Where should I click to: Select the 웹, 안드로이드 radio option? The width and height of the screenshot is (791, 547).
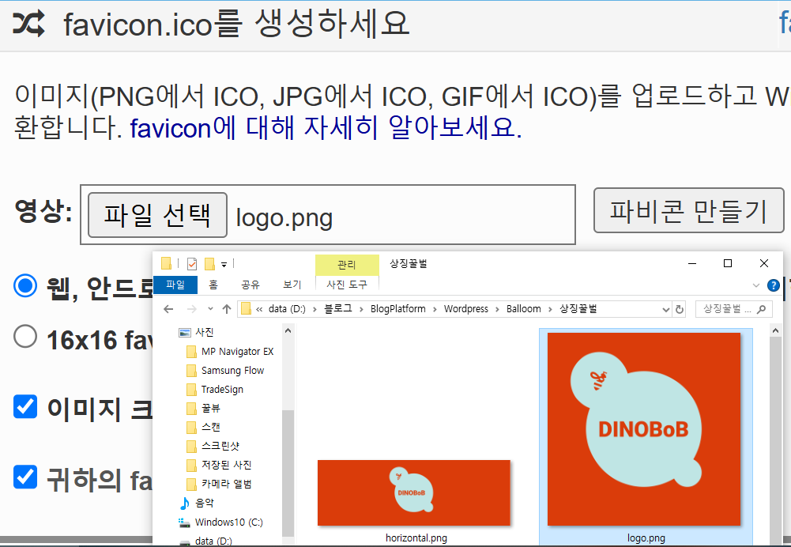pyautogui.click(x=25, y=285)
